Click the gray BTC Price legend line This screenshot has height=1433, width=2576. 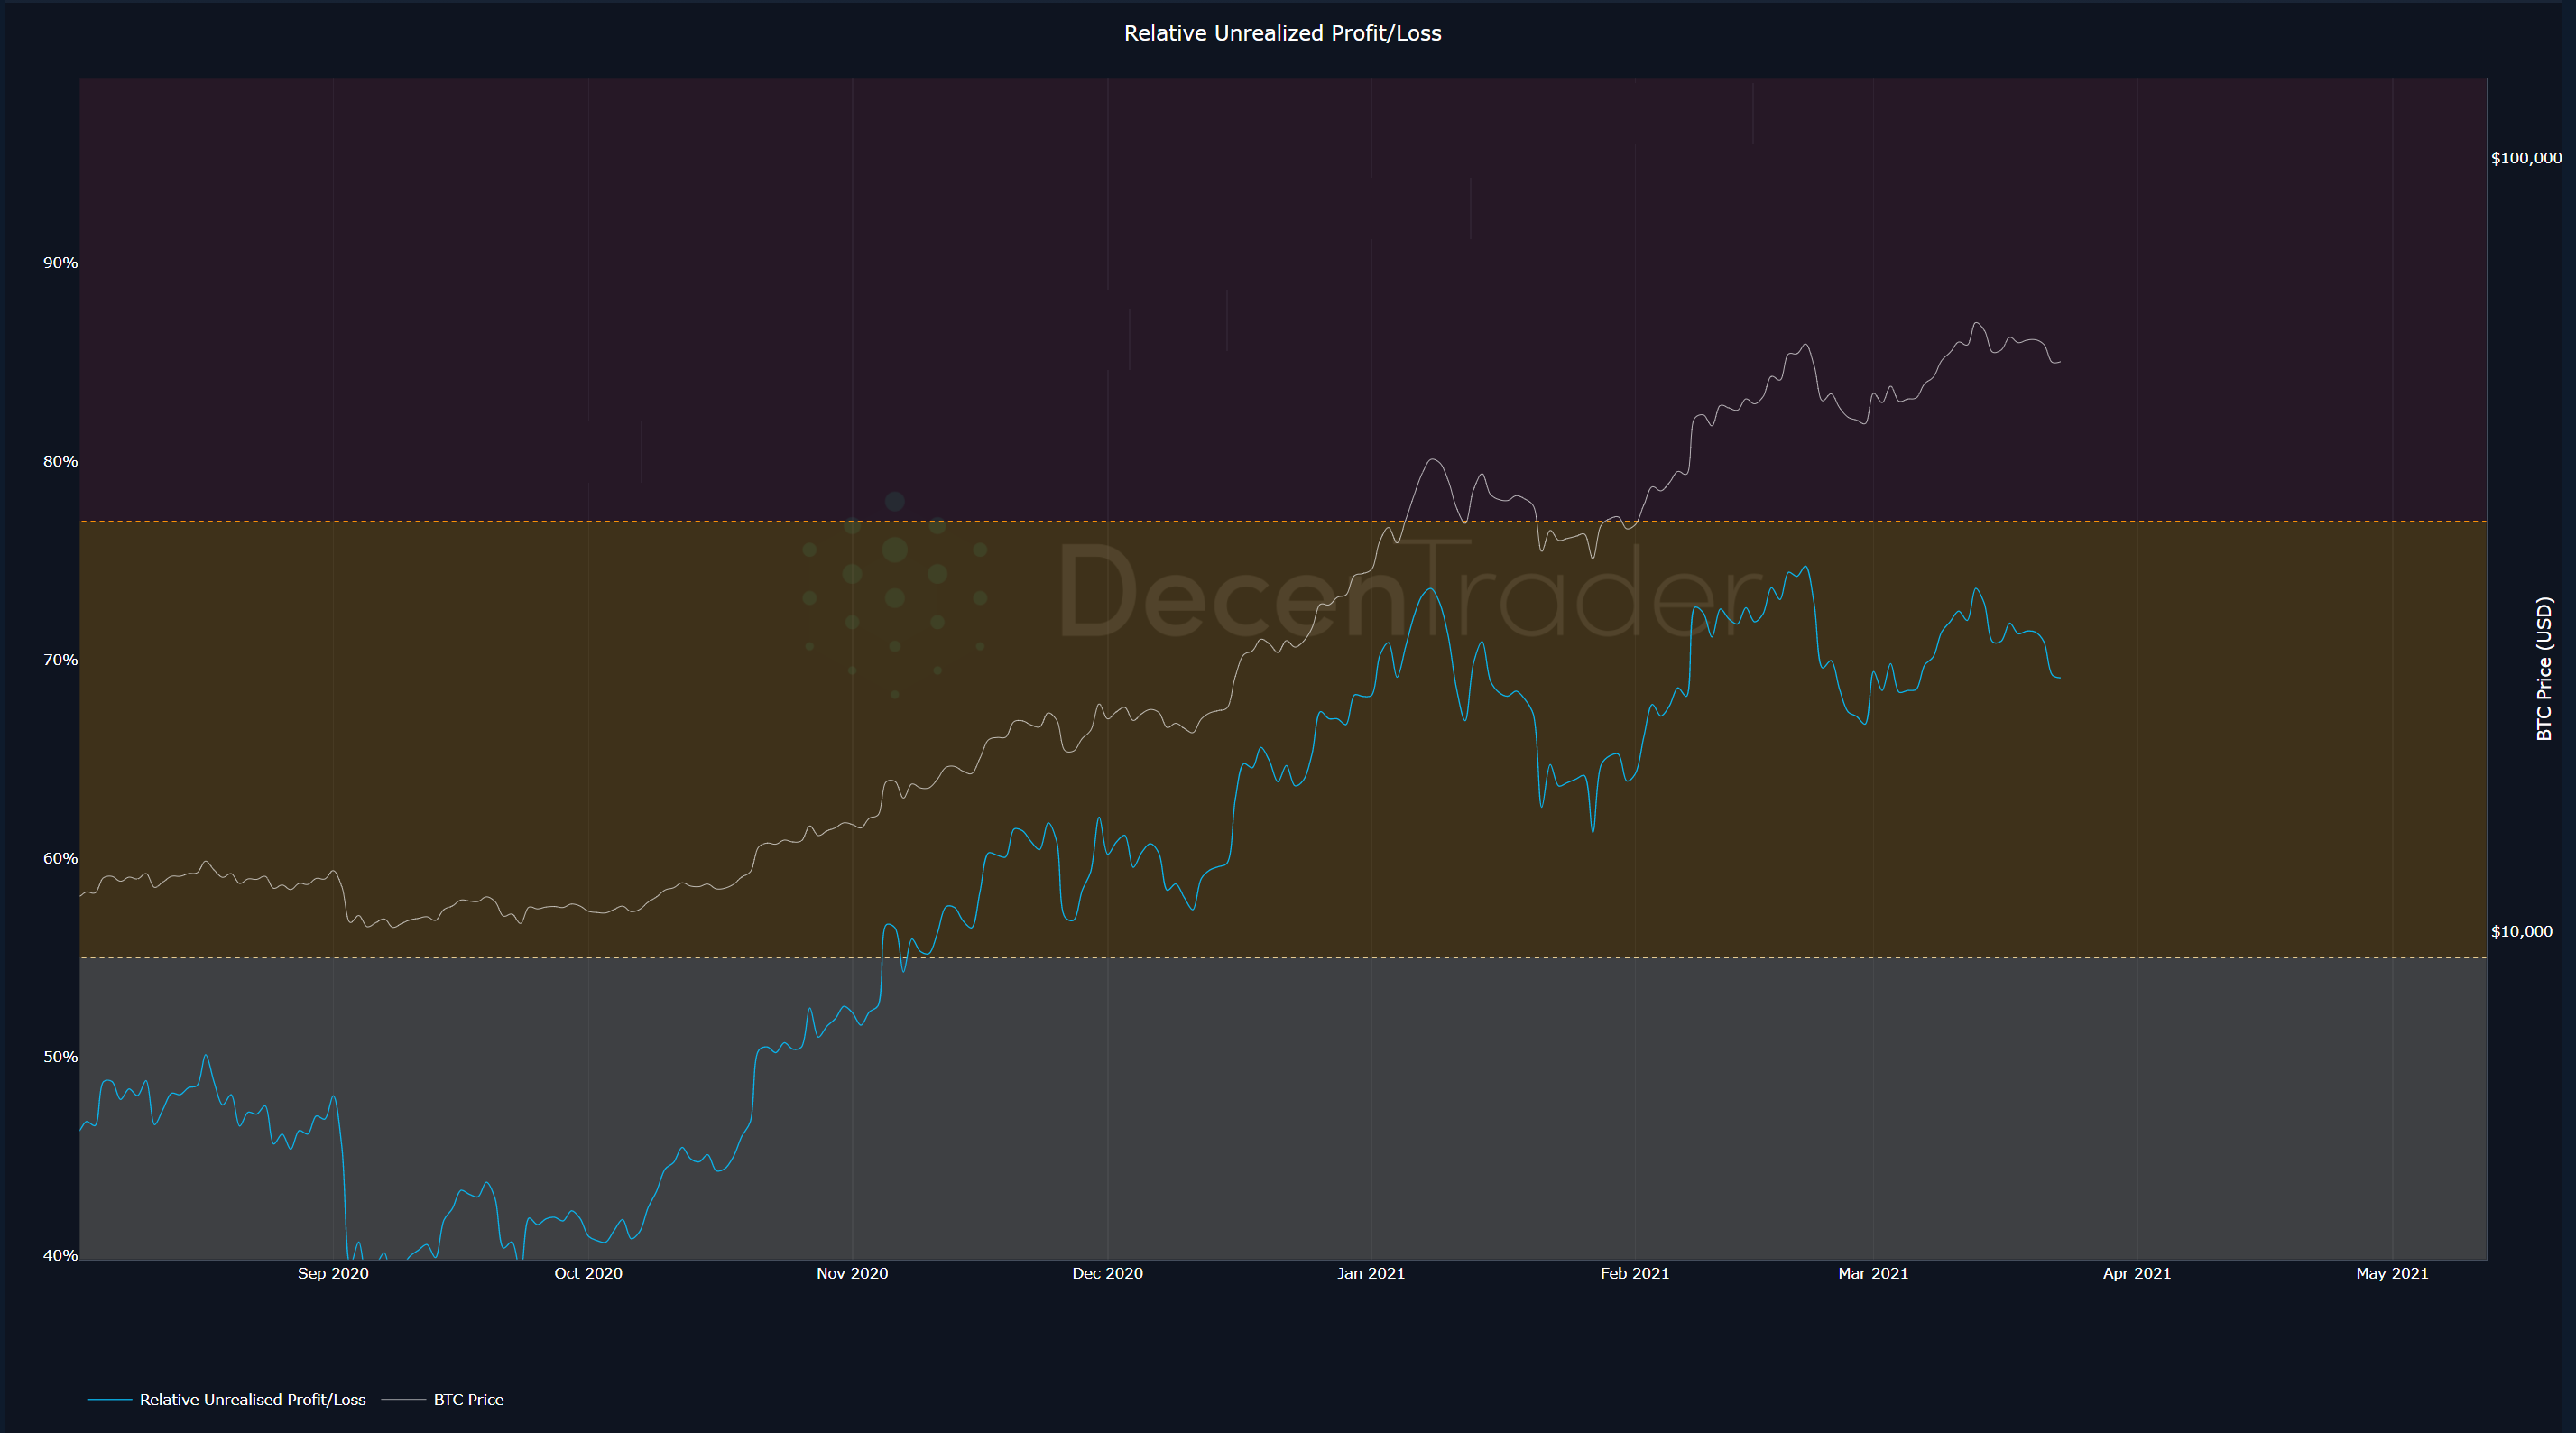click(x=403, y=1399)
